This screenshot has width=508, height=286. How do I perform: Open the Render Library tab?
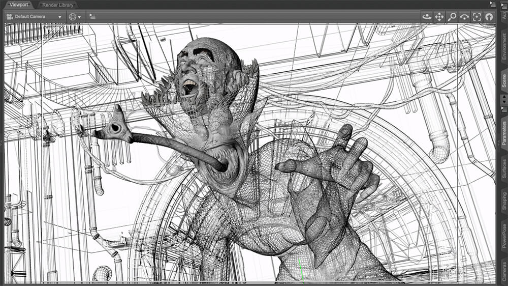58,5
